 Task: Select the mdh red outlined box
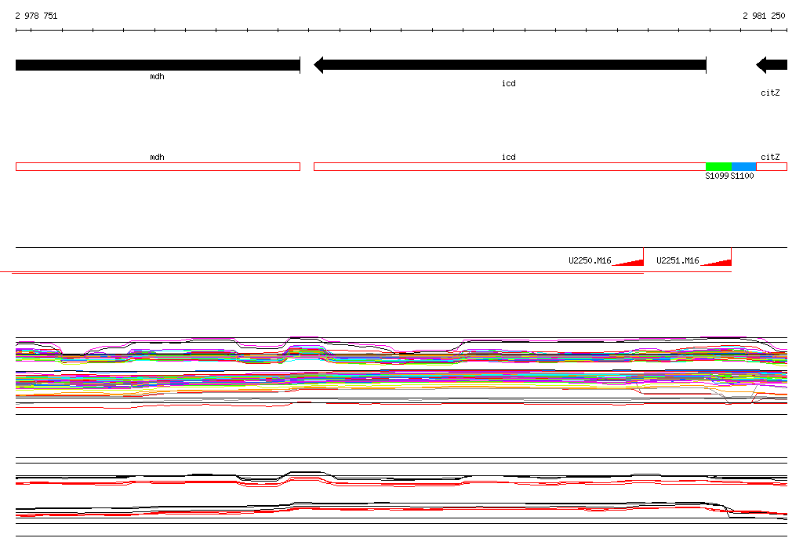pos(158,166)
